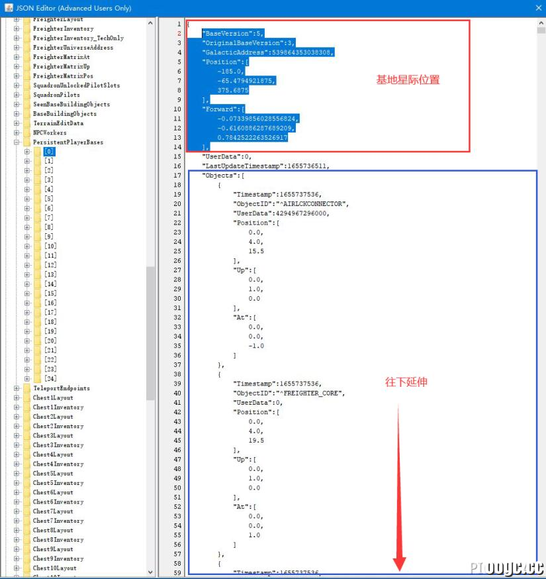
Task: Click the FreighterMatrixUp folder icon
Action: click(26, 66)
